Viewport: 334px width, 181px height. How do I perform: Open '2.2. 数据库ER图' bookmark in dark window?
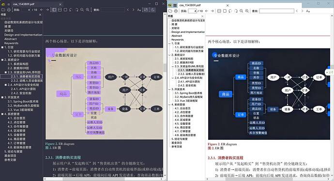18,68
